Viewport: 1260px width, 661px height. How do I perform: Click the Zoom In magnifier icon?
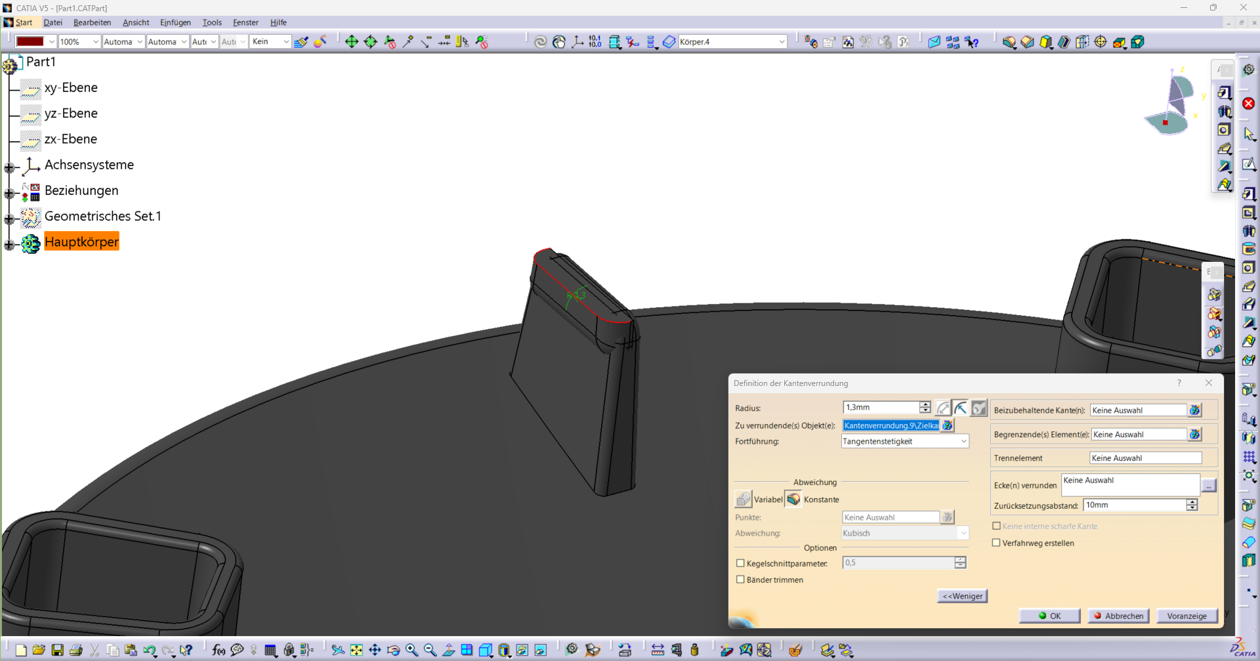tap(411, 650)
